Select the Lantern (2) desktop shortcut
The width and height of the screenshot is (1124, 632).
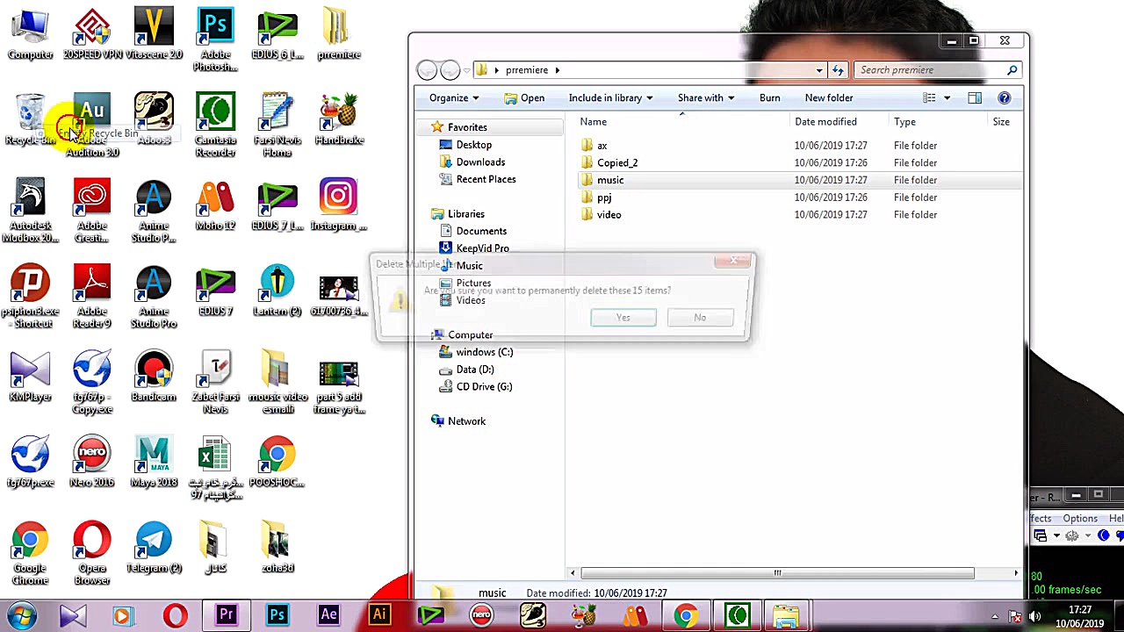pyautogui.click(x=277, y=291)
